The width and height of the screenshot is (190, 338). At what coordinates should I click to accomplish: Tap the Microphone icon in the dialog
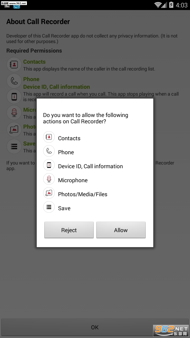(49, 179)
